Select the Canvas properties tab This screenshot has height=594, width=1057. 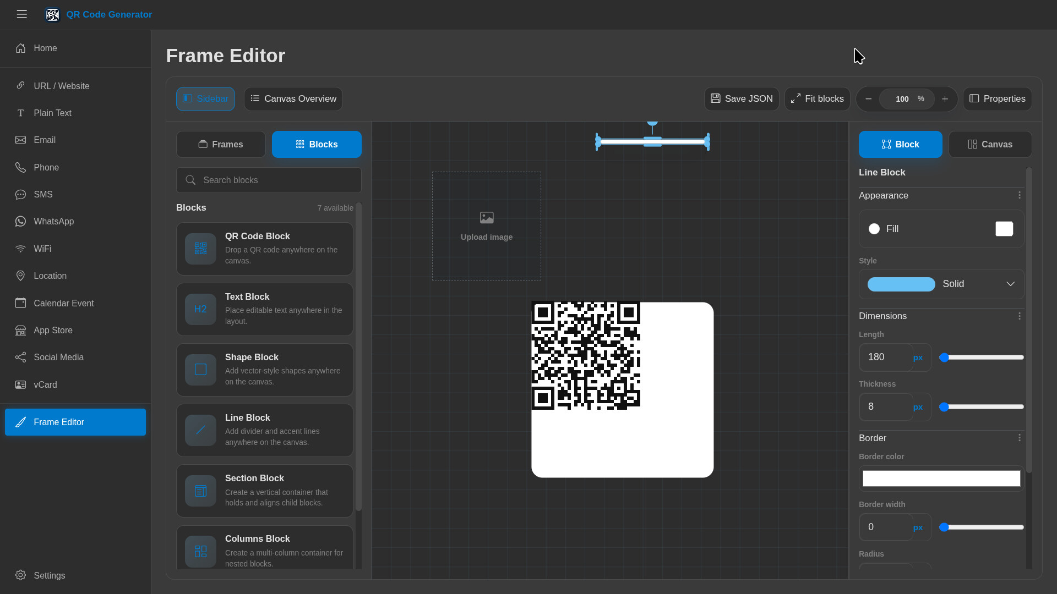coord(990,144)
